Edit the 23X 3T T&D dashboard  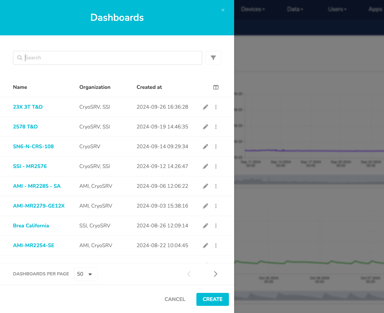pos(205,107)
